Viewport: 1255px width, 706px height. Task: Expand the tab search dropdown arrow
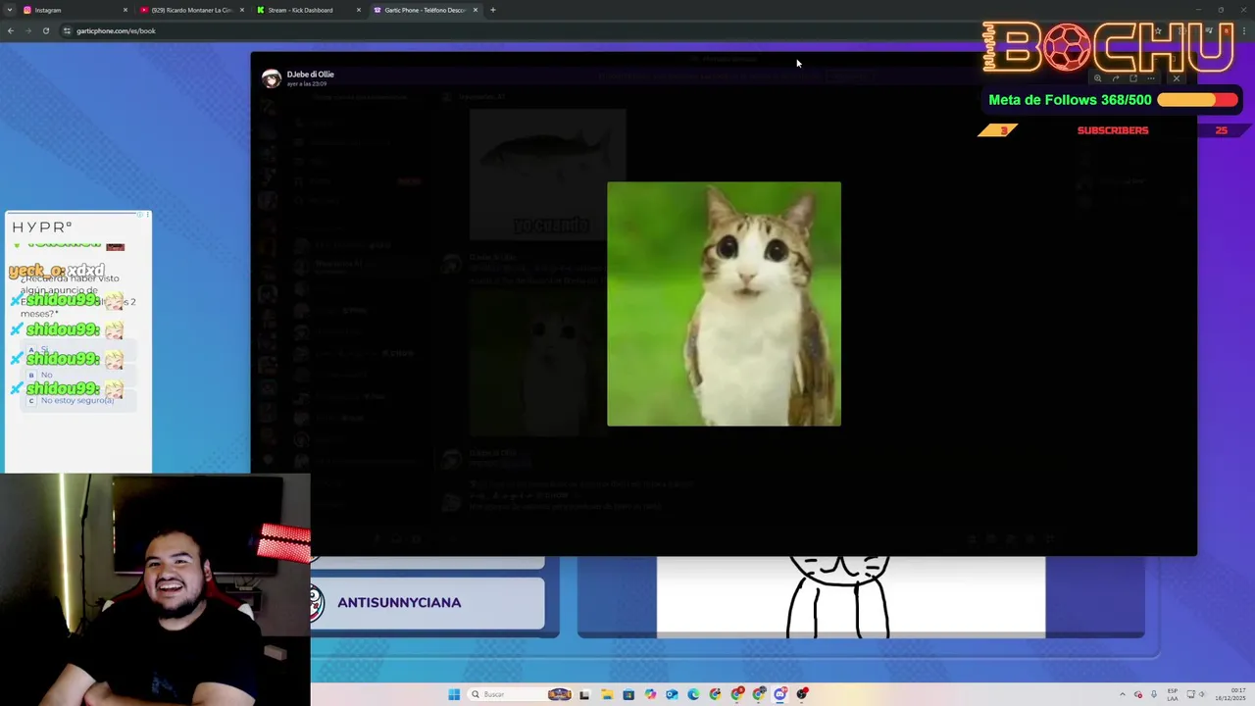(9, 10)
